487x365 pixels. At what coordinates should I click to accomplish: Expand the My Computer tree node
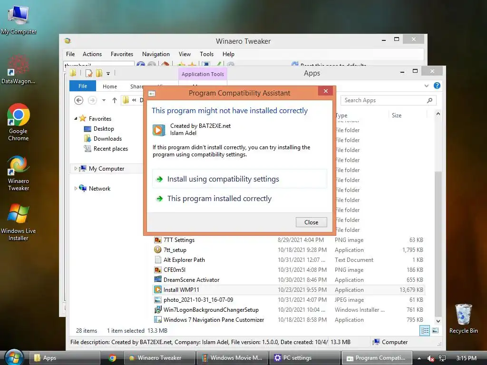(x=76, y=169)
